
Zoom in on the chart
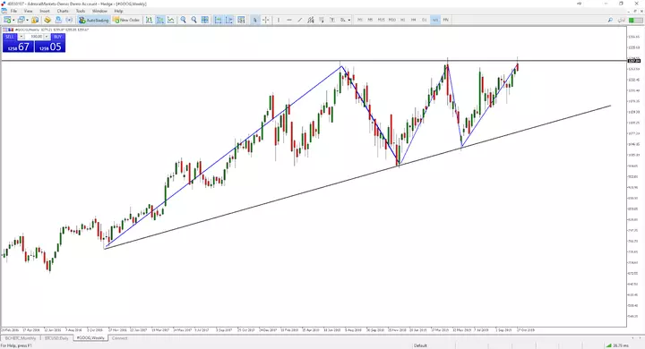click(183, 20)
